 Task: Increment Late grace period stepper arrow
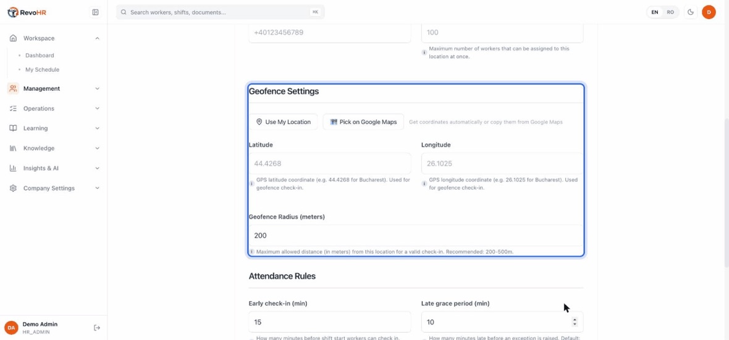pos(575,320)
